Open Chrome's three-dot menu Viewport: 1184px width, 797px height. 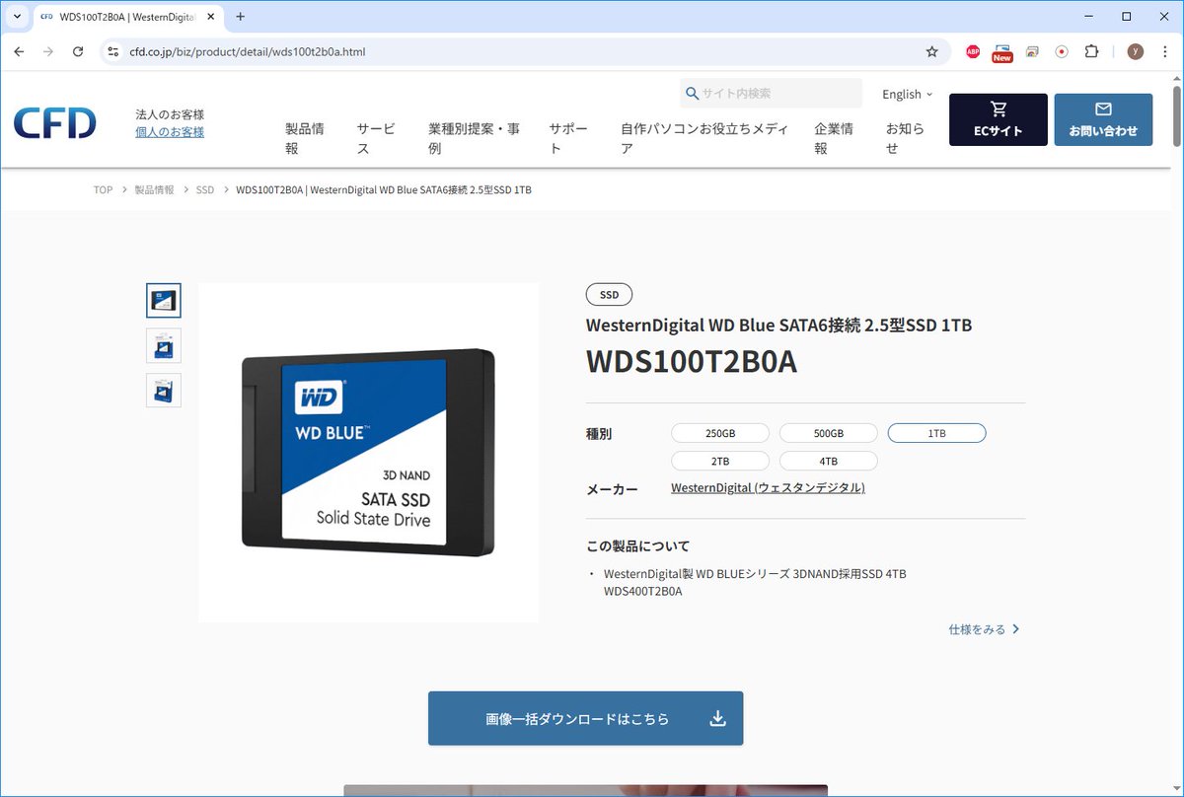1165,51
